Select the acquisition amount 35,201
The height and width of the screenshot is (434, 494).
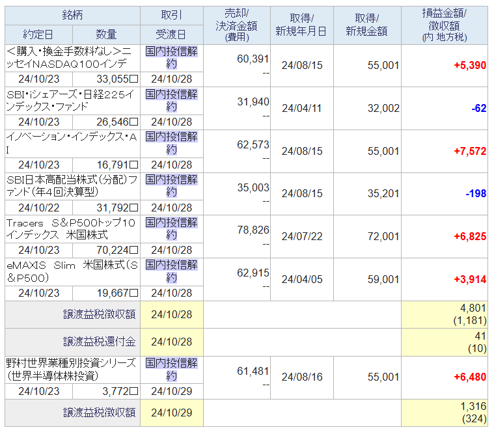383,193
